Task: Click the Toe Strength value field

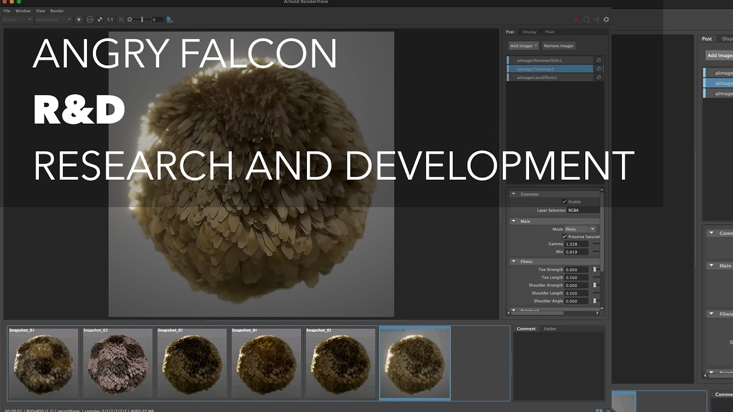Action: [x=576, y=270]
